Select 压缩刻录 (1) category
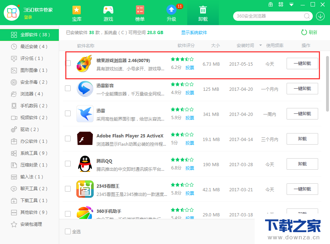The height and width of the screenshot is (244, 330). 29,165
